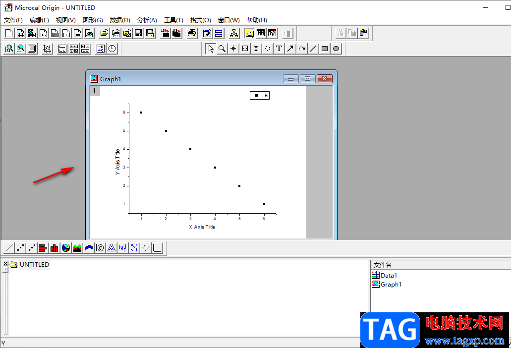
Task: Select the Line drawing tool
Action: 313,49
